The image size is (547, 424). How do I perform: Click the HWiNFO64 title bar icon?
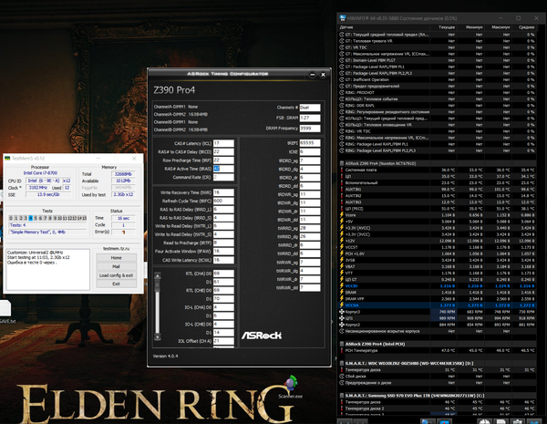point(343,18)
